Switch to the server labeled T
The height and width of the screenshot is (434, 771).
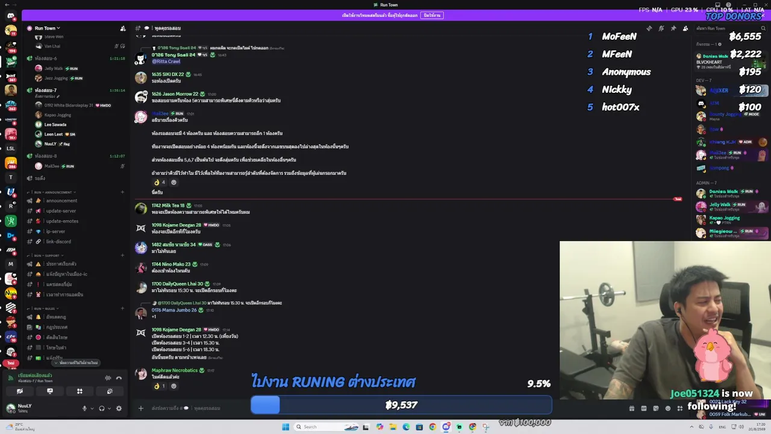[x=10, y=177]
